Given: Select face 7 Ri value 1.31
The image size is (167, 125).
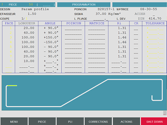Looking at the screenshot, I should pyautogui.click(x=122, y=56).
